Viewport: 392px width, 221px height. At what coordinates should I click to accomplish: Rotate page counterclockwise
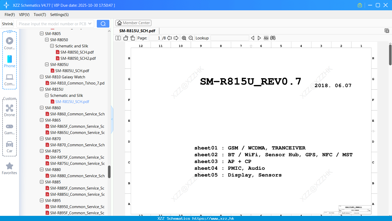[126, 38]
